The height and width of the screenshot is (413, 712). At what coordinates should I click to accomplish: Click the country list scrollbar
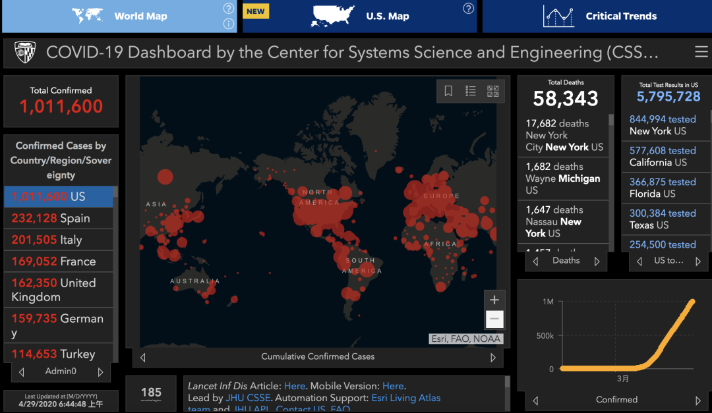[115, 191]
